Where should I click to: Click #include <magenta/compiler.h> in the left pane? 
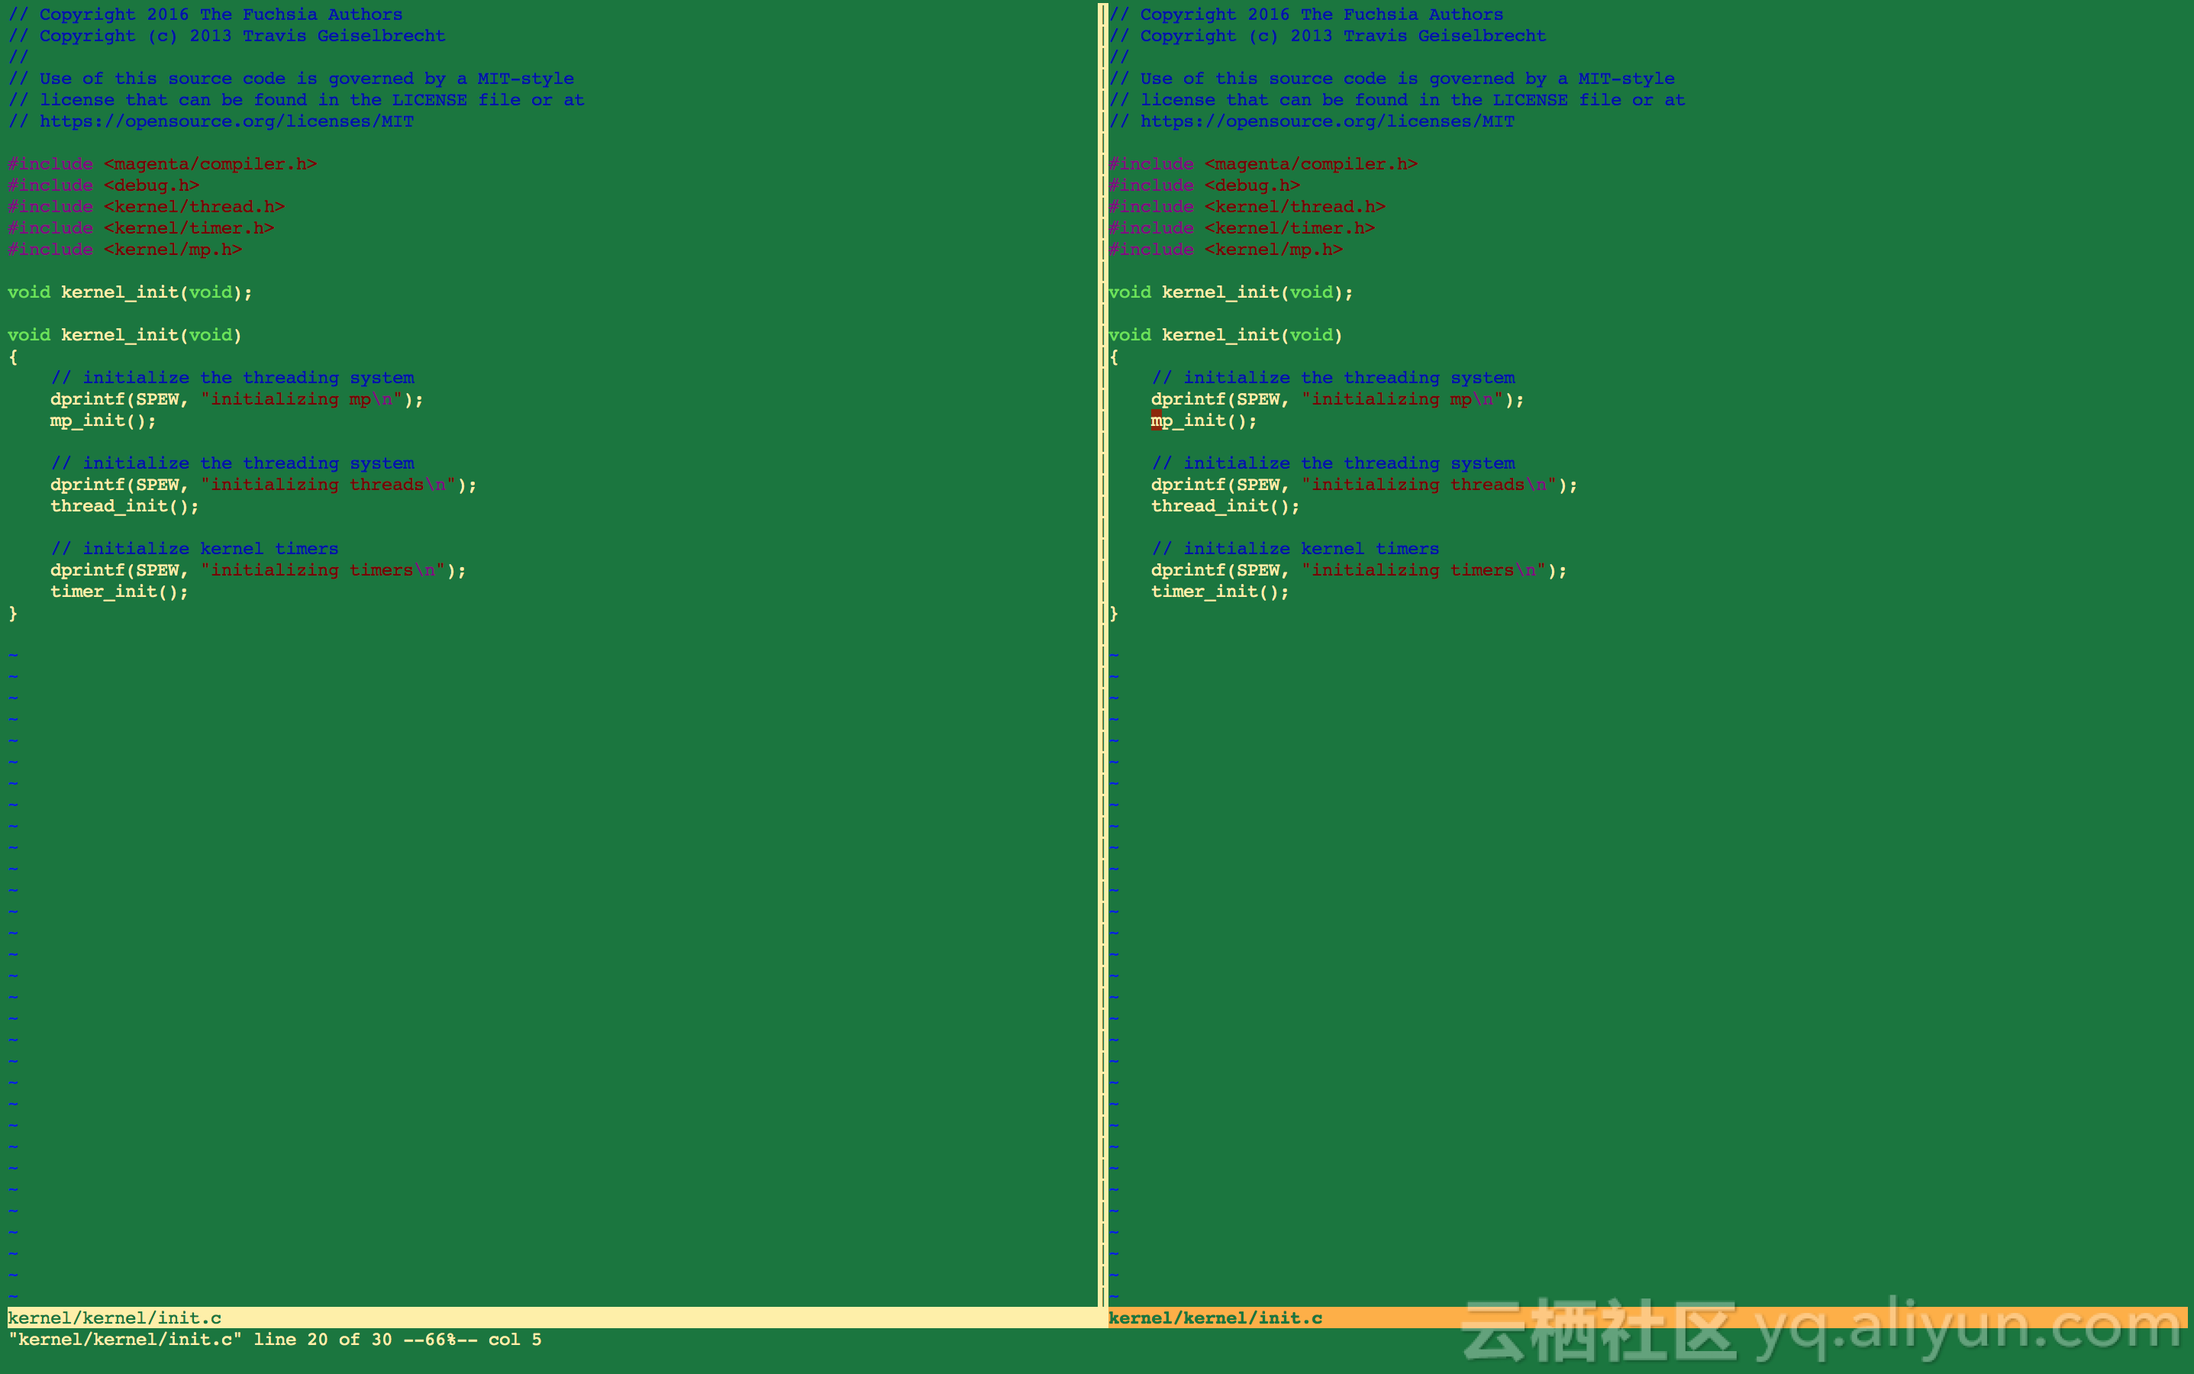[x=162, y=163]
